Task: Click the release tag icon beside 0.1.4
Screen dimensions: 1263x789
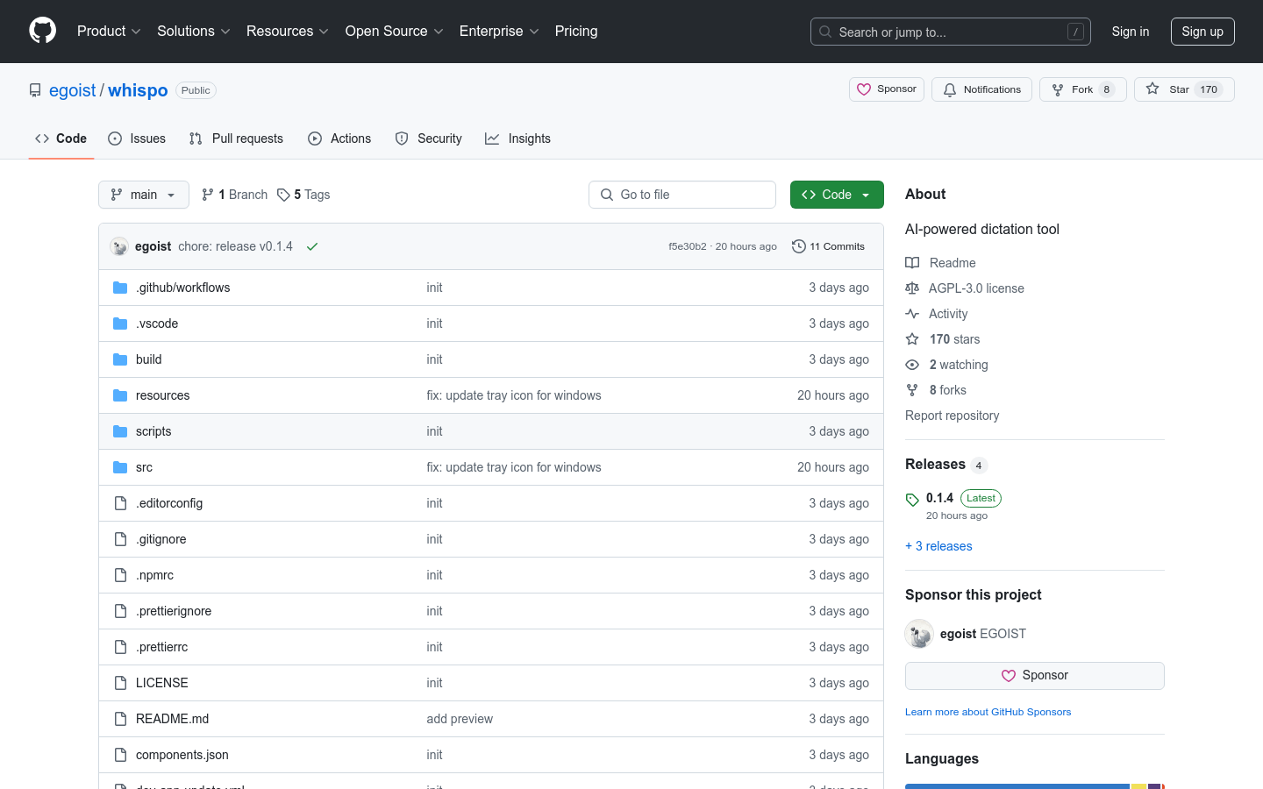Action: pos(912,500)
